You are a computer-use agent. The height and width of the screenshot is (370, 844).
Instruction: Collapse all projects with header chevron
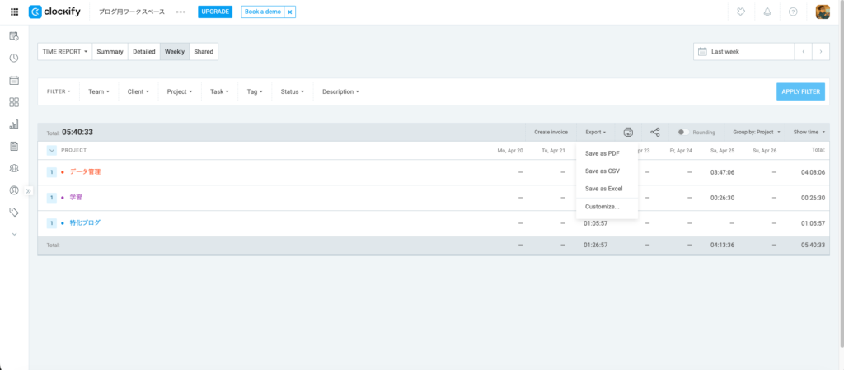pyautogui.click(x=51, y=150)
